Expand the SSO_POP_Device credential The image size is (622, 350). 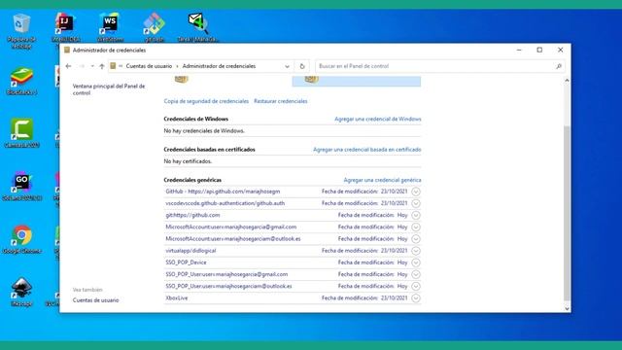point(416,262)
